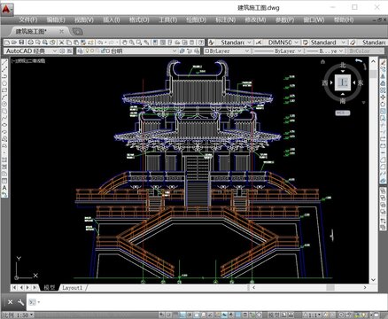Open the 文件(F) menu
Viewport: 388px width, 319px height.
[x=28, y=20]
